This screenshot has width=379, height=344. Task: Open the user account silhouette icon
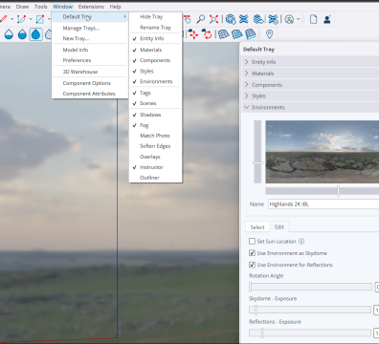326,19
